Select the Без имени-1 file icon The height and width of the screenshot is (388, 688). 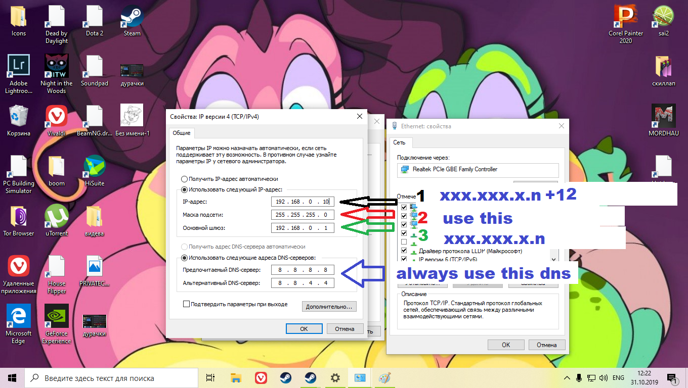pyautogui.click(x=133, y=121)
